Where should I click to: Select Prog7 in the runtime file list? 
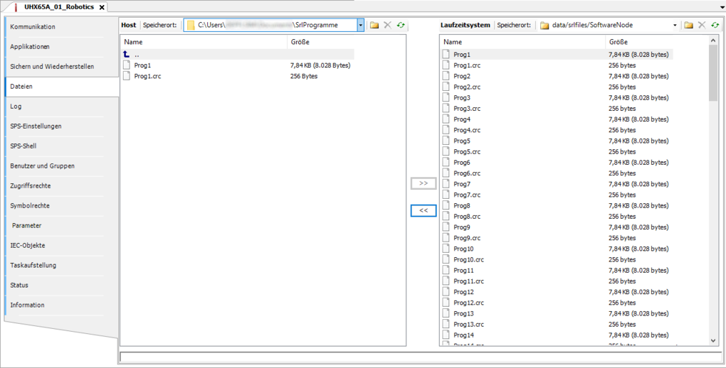461,184
